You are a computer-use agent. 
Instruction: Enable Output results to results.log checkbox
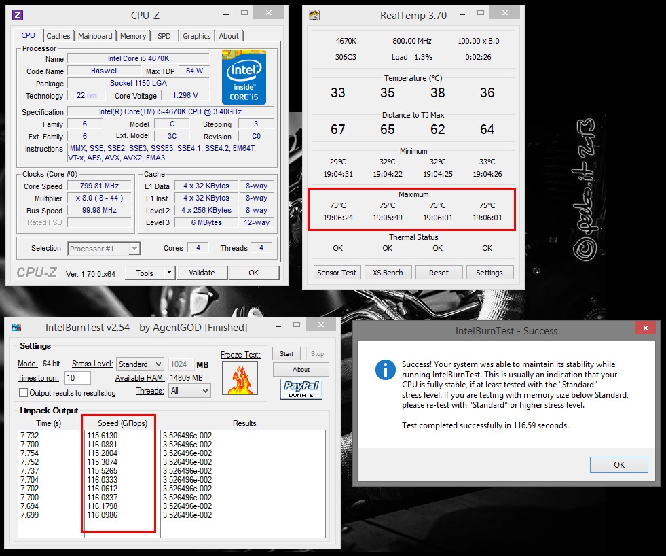point(23,393)
